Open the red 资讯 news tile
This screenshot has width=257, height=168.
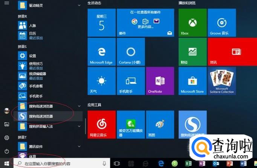[233, 52]
